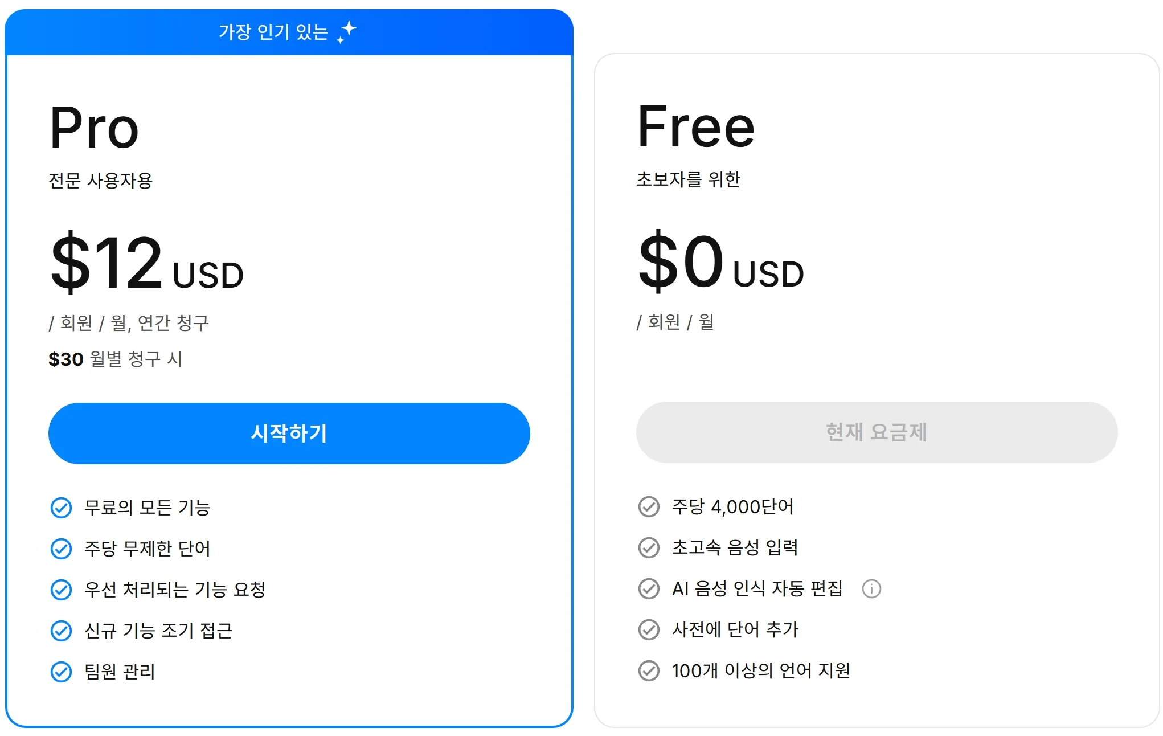Click the sparkle icon in the popular badge
The height and width of the screenshot is (736, 1163).
point(346,31)
